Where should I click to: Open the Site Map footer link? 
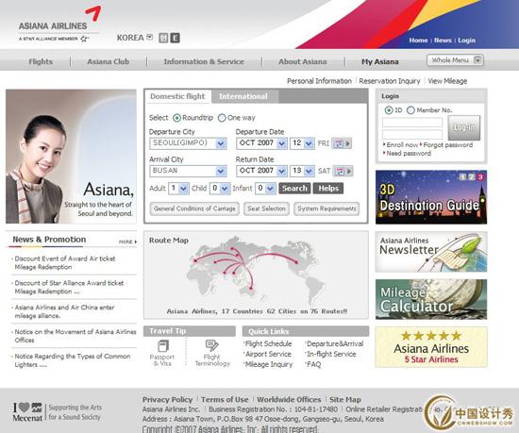click(344, 400)
